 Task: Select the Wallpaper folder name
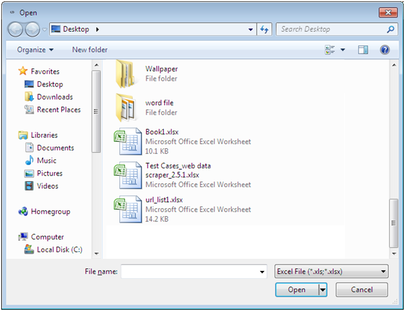tap(161, 69)
